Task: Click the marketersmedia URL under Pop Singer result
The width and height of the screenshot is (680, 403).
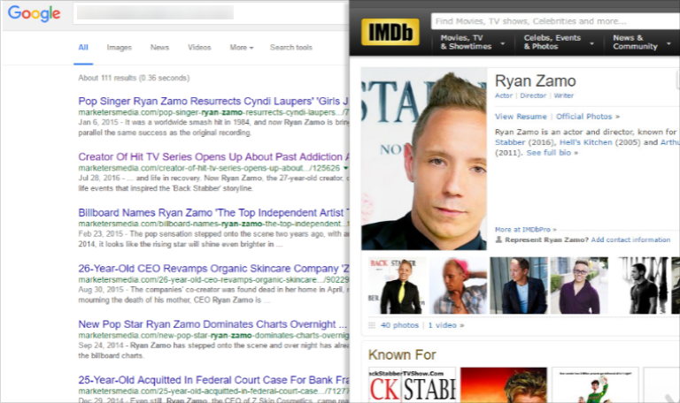Action: [213, 112]
